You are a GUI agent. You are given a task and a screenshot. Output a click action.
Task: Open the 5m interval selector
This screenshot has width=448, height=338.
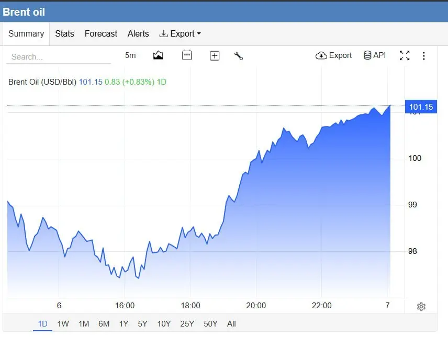click(130, 55)
